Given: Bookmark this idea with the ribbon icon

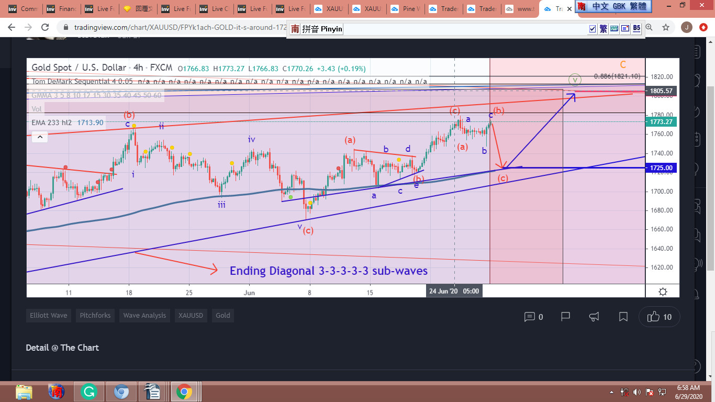Looking at the screenshot, I should click(x=623, y=317).
